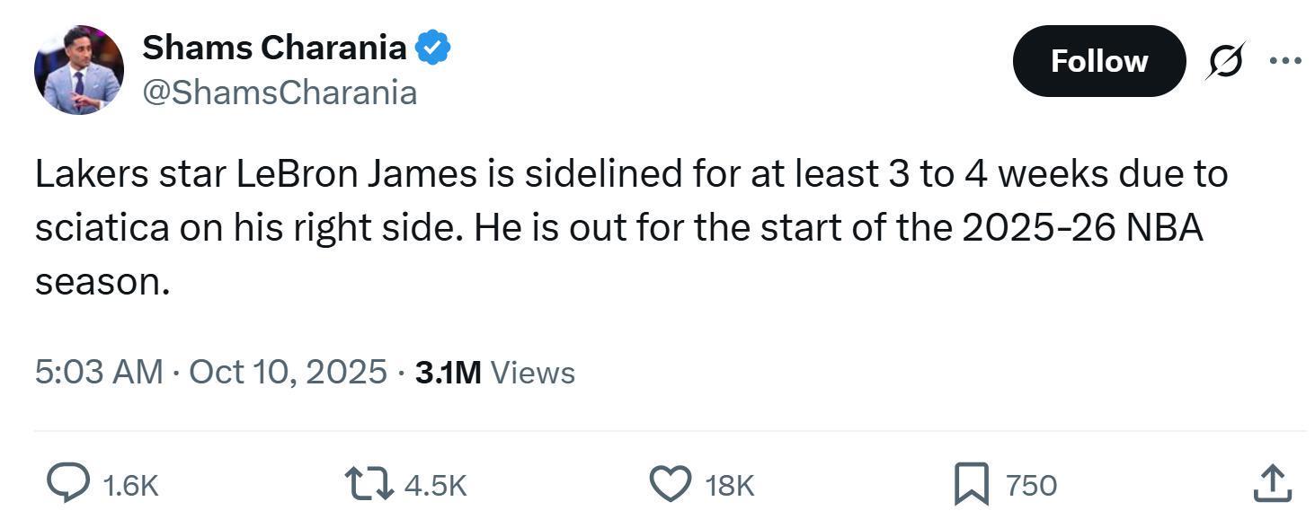Image resolution: width=1315 pixels, height=528 pixels.
Task: Click the blue verified checkmark badge
Action: (x=432, y=48)
